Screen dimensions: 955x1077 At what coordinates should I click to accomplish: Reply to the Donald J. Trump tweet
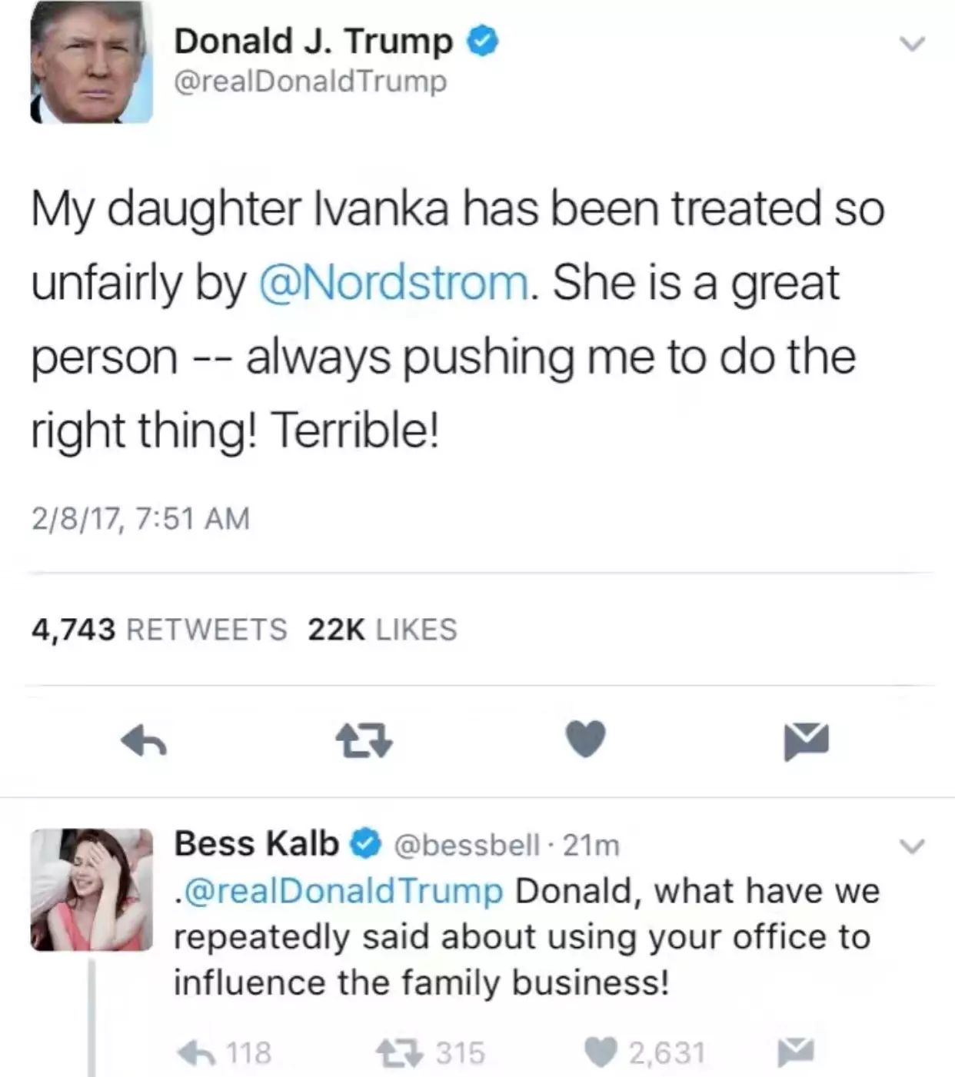tap(145, 742)
